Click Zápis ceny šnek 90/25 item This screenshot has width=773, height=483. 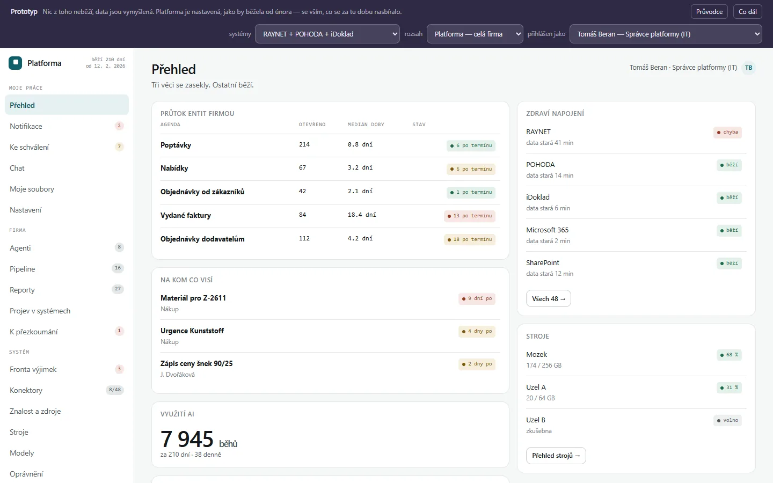(330, 369)
